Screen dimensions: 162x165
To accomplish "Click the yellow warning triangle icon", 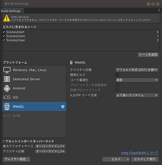I will [7, 18].
